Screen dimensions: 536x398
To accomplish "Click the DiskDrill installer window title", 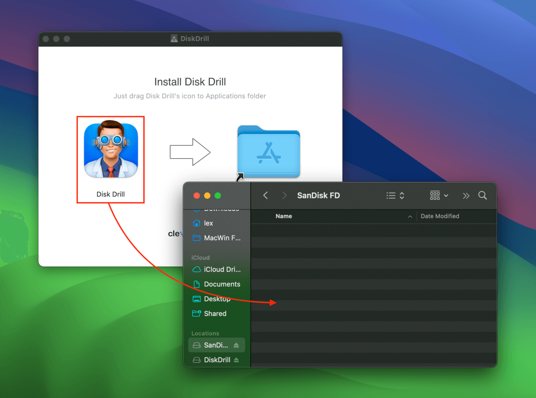I will (195, 39).
